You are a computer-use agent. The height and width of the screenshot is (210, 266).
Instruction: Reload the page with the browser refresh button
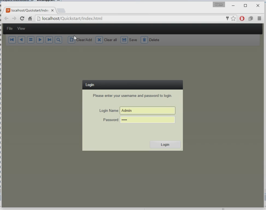(22, 18)
